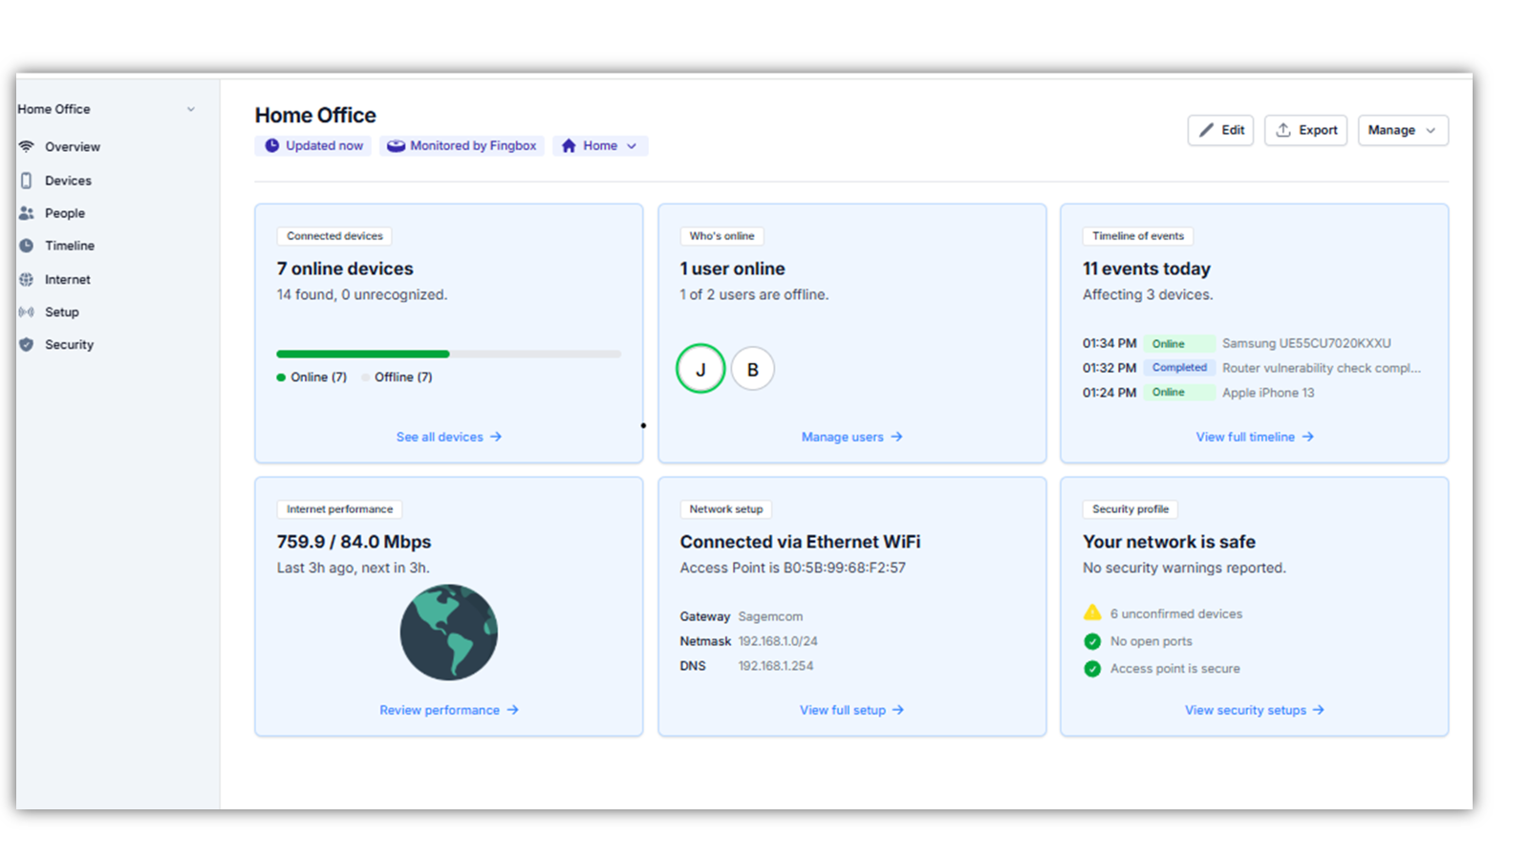Open the Home location dropdown
Screen dimensions: 1529x860
point(600,146)
